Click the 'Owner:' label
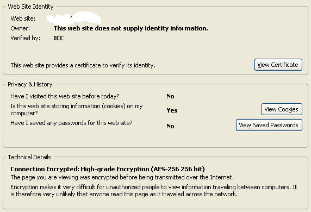Screen dimensions: 311x212 coord(20,28)
